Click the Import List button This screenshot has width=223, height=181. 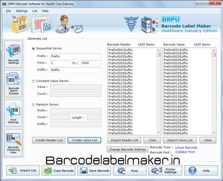pyautogui.click(x=23, y=170)
